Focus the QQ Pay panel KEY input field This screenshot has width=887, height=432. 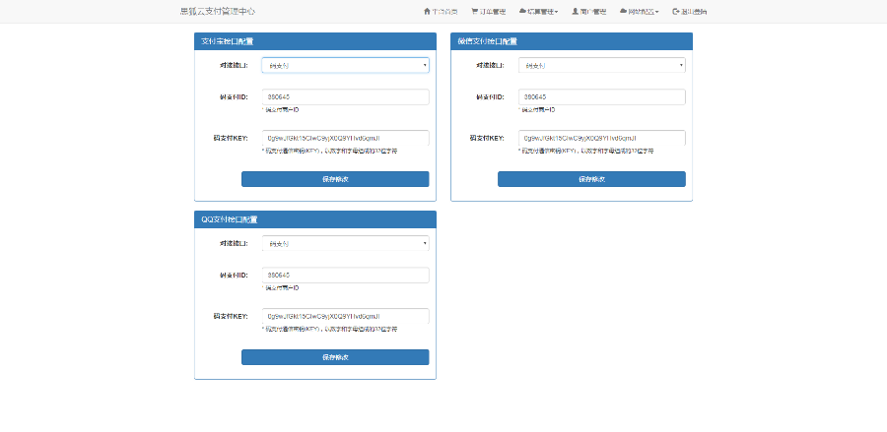pos(345,316)
